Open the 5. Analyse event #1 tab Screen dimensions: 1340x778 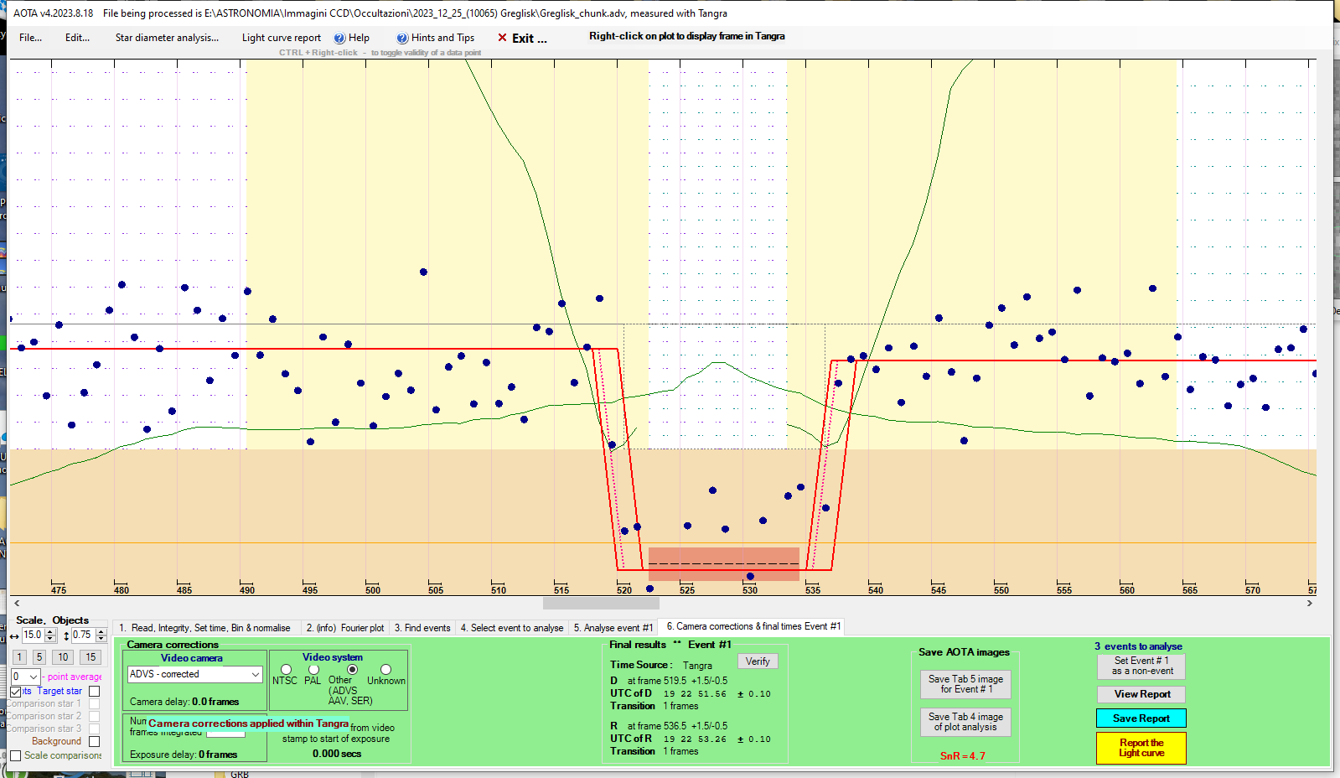point(613,627)
